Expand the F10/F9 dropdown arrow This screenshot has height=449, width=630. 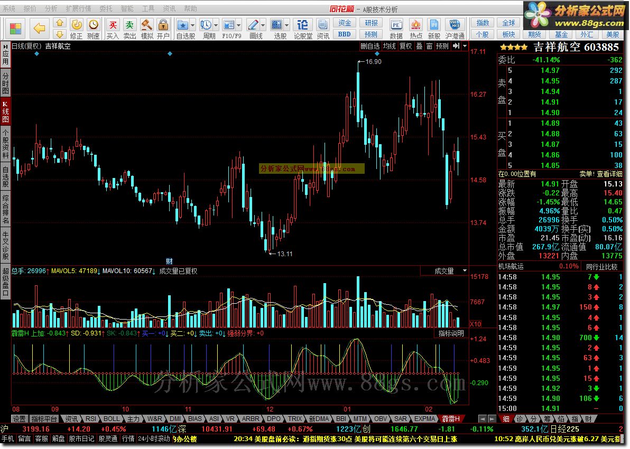pyautogui.click(x=239, y=25)
